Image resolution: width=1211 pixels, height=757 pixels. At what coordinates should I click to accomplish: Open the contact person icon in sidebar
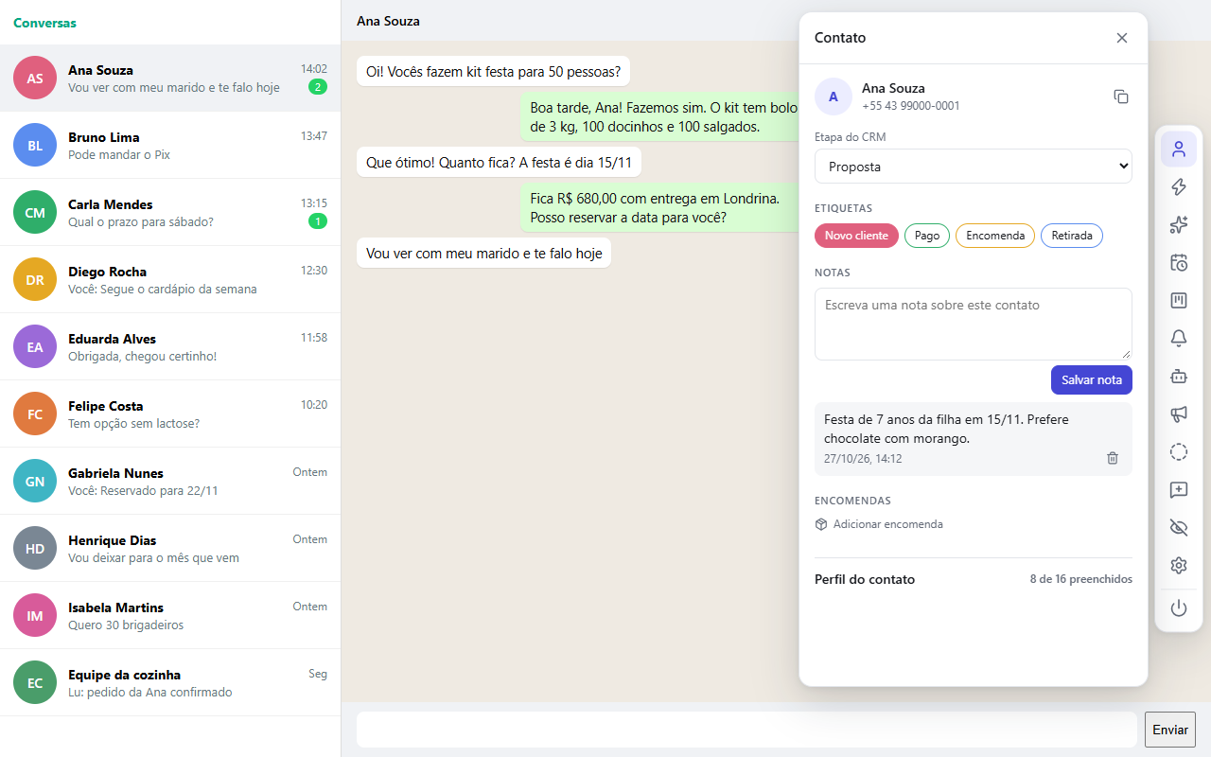tap(1179, 150)
